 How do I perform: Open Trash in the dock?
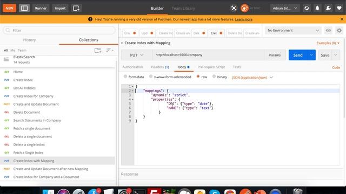tap(297, 191)
